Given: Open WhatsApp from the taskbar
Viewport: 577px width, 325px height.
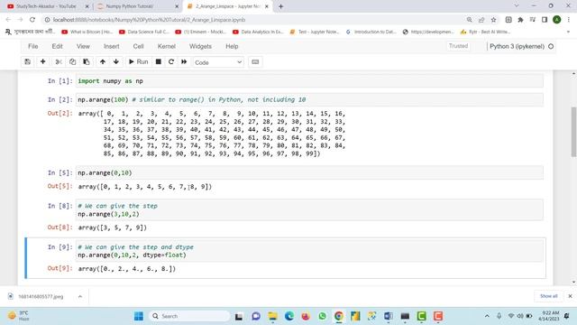Looking at the screenshot, I should pos(323,316).
